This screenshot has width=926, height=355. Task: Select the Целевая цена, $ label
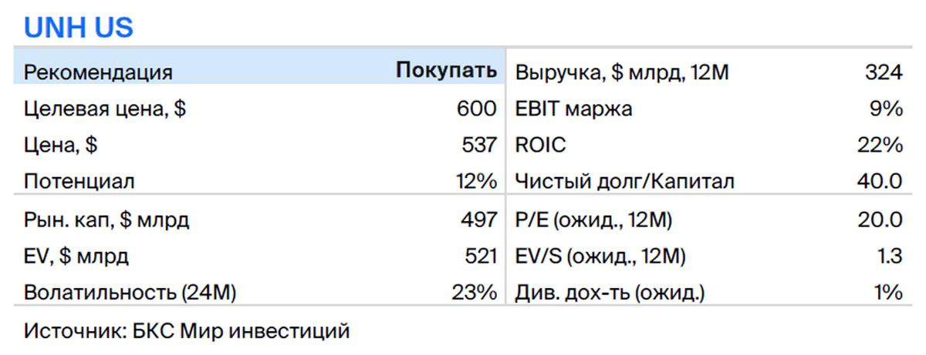point(105,110)
